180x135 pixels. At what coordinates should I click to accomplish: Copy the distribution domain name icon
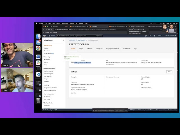click(72, 63)
